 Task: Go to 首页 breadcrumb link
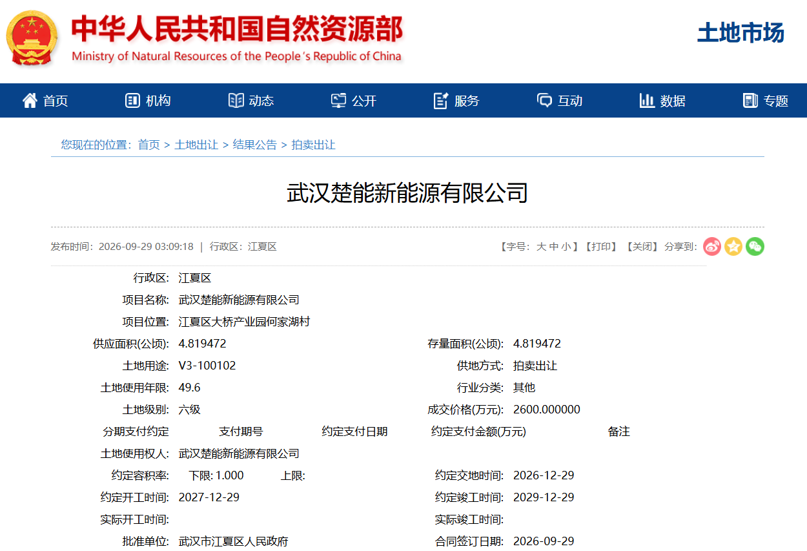click(x=149, y=145)
